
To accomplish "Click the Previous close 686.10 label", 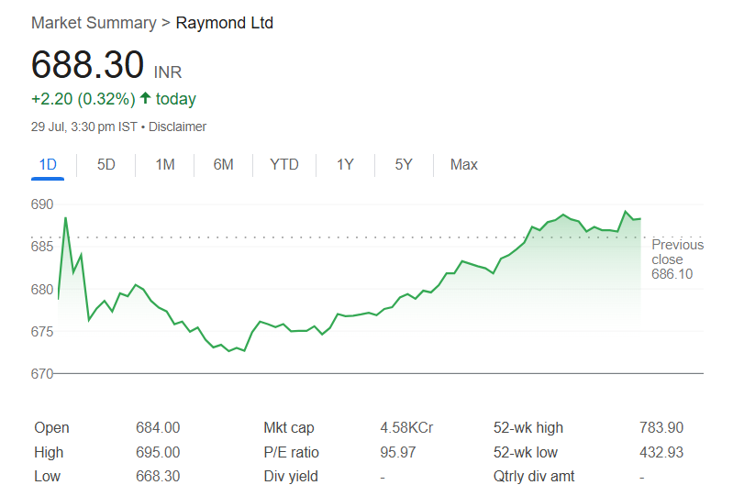I will (677, 259).
